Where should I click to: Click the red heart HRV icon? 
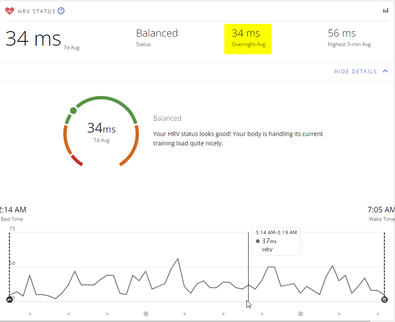coord(9,11)
